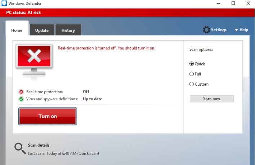Viewport: 255px width, 165px height.
Task: Select the Quick scan radio option
Action: click(192, 64)
